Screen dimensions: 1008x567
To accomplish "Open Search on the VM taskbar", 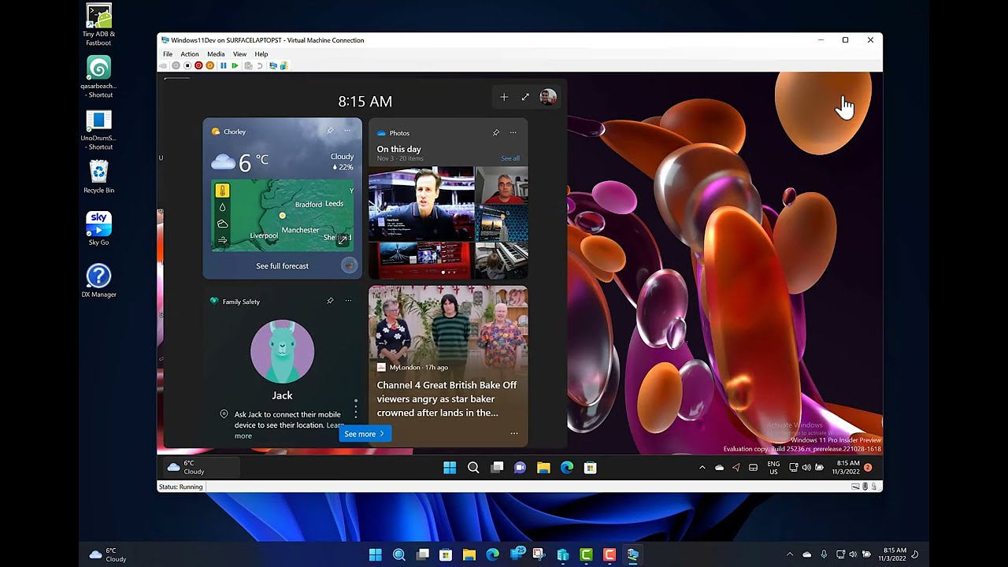I will (x=473, y=468).
